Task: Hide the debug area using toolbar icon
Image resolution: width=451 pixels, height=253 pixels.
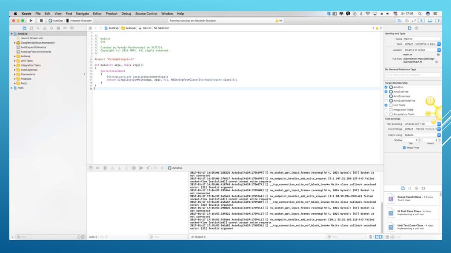Action: tap(430, 20)
